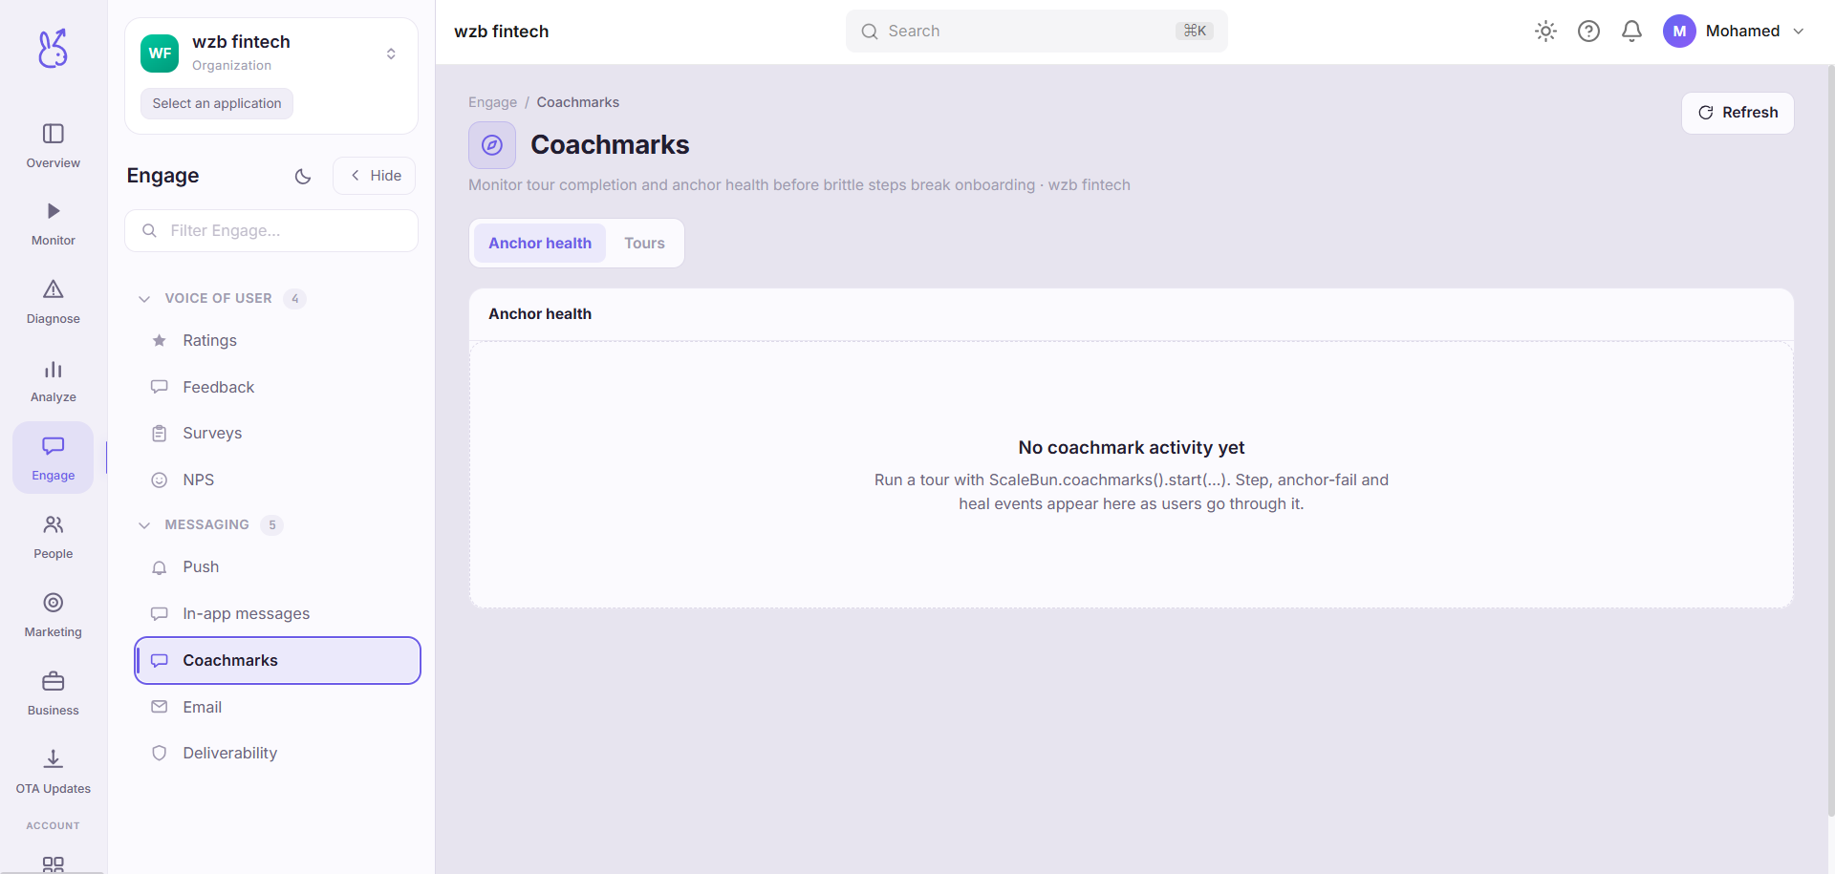The height and width of the screenshot is (874, 1835).
Task: Open the help question-mark icon
Action: (x=1588, y=32)
